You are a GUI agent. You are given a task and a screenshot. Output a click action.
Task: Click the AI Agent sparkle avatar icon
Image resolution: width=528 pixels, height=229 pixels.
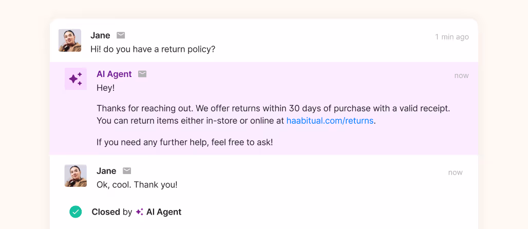tap(76, 79)
